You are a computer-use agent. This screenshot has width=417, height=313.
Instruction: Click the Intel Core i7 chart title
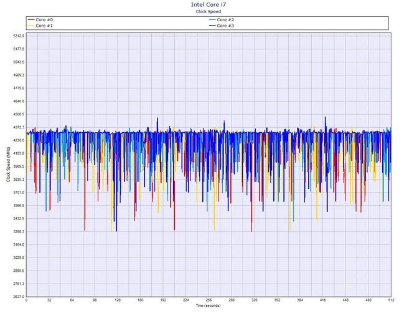(x=208, y=4)
